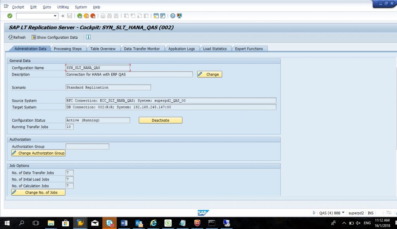Switch to the Load Statistics tab
The width and height of the screenshot is (397, 229).
point(215,49)
